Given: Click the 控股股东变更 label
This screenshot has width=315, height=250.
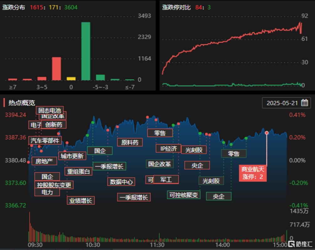Looking at the screenshot, I should [55, 185].
